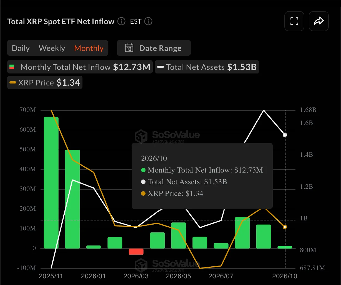Viewport: 341px width, 285px height.
Task: Click the 687.81M right axis label
Action: [x=312, y=268]
